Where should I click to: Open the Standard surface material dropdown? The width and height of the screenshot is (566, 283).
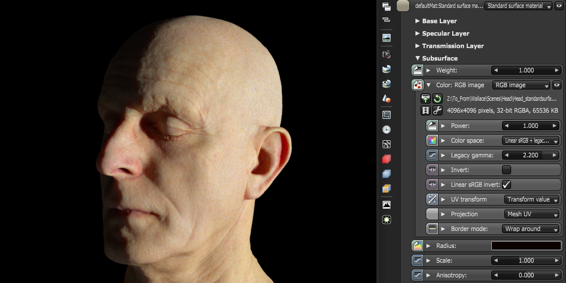click(x=518, y=6)
